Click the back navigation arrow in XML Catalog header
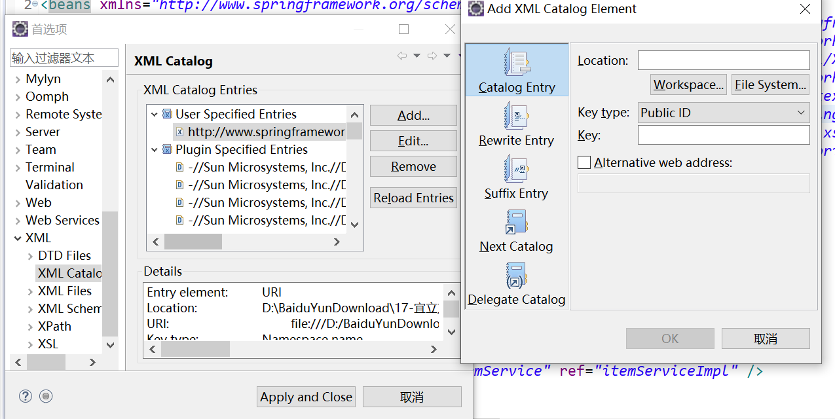 pos(402,56)
